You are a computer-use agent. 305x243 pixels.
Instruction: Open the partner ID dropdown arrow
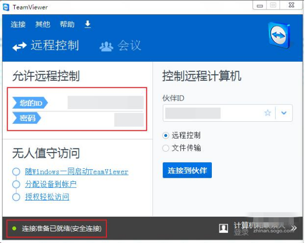[284, 113]
